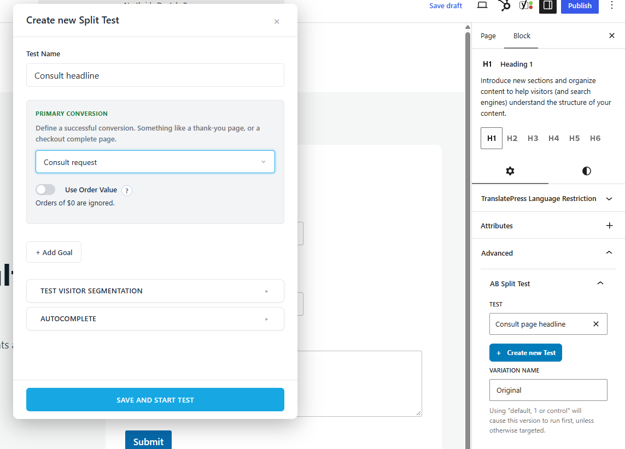Click Save and Start Test button
This screenshot has width=625, height=449.
coord(155,400)
